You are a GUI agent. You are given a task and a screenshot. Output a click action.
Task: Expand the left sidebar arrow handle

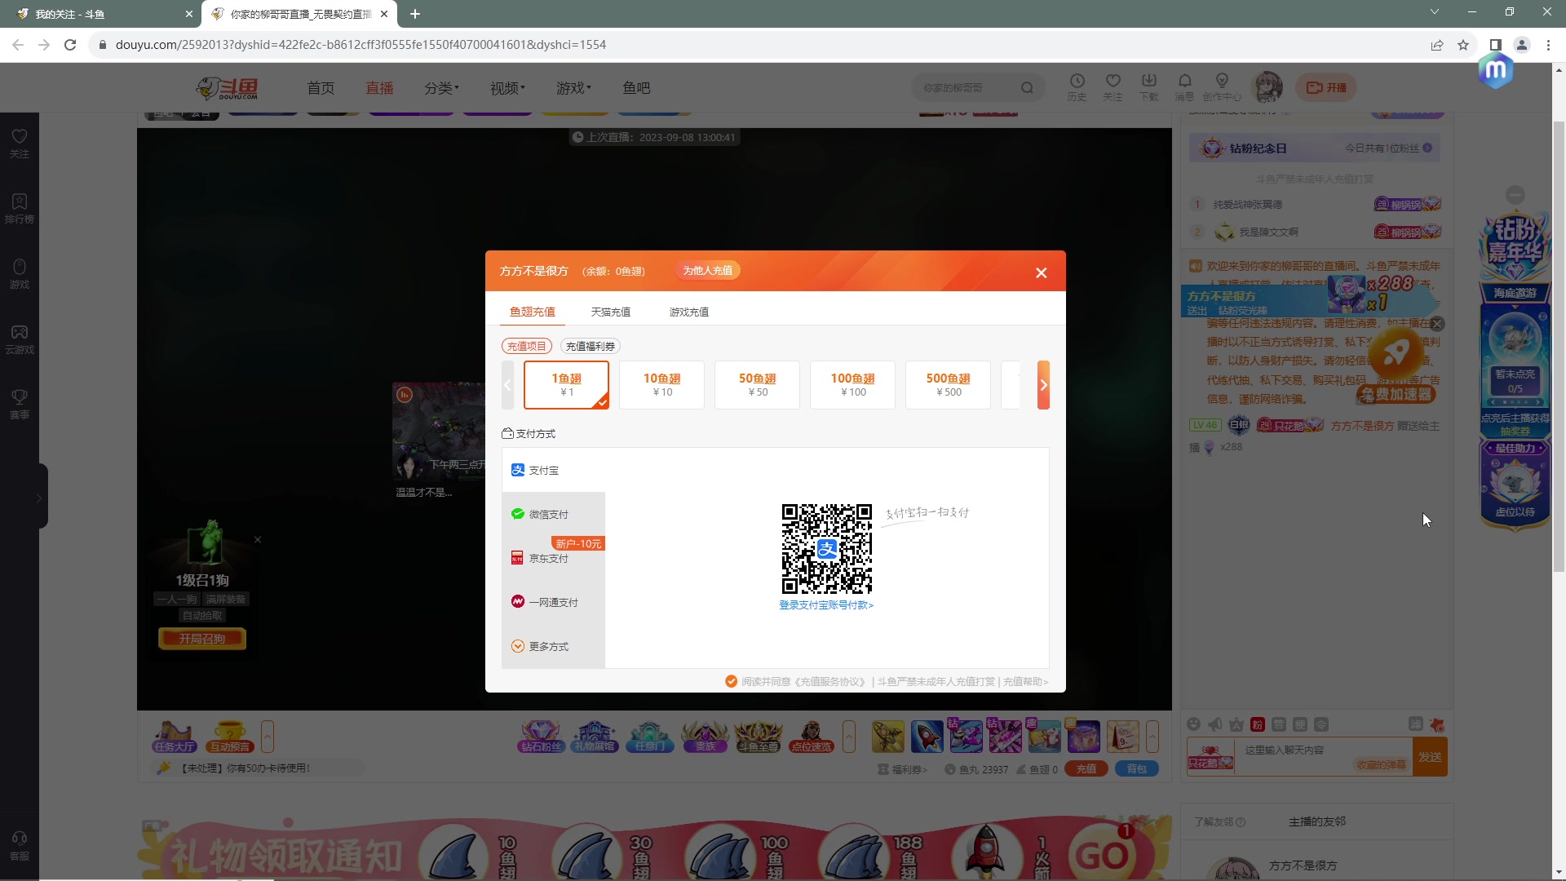(38, 497)
